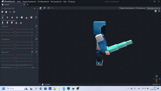Add a new display preset

pos(10,12)
